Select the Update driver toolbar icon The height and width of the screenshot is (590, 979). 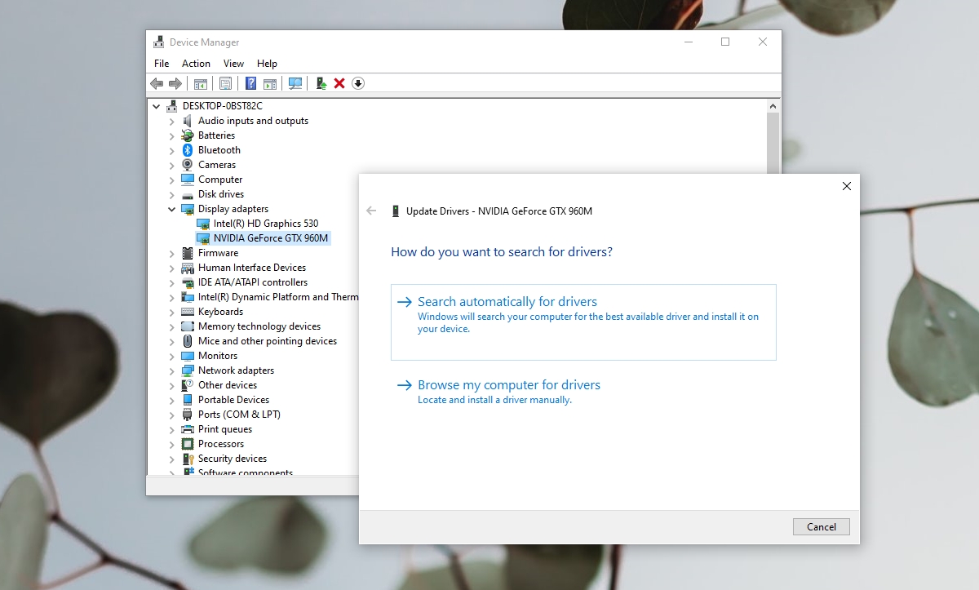point(320,82)
